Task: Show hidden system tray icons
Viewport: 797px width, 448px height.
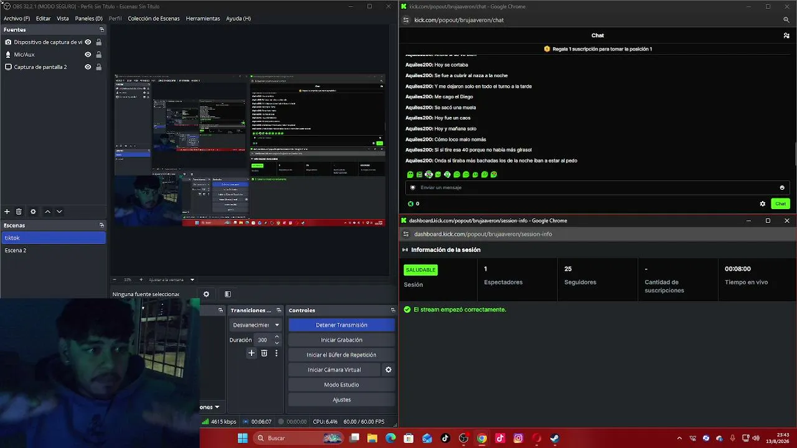Action: 679,438
